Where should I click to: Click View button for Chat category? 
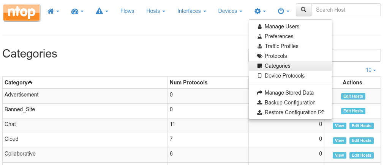click(x=340, y=126)
